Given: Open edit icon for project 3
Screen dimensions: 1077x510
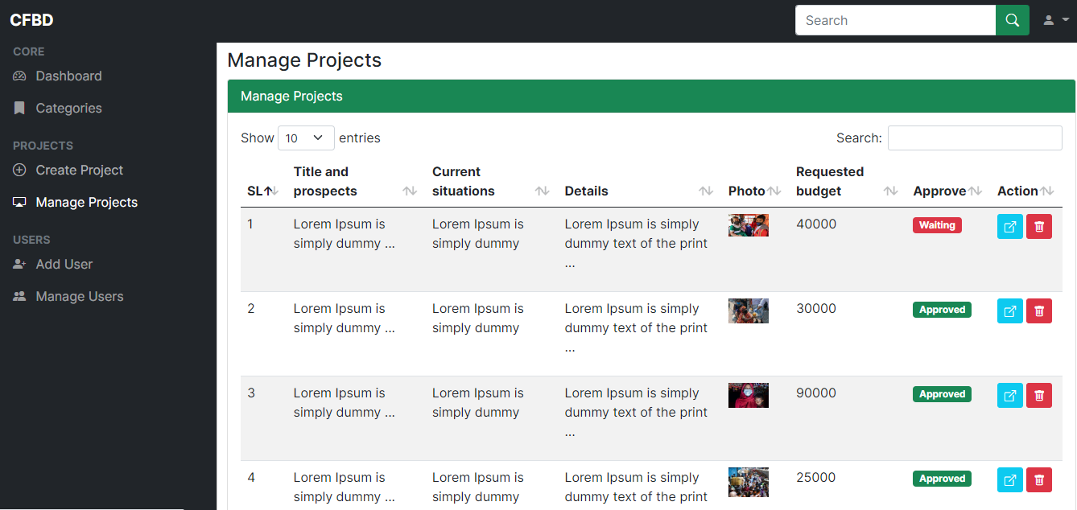Looking at the screenshot, I should 1009,396.
